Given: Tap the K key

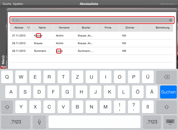Looking at the screenshot, I should coord(110,92).
